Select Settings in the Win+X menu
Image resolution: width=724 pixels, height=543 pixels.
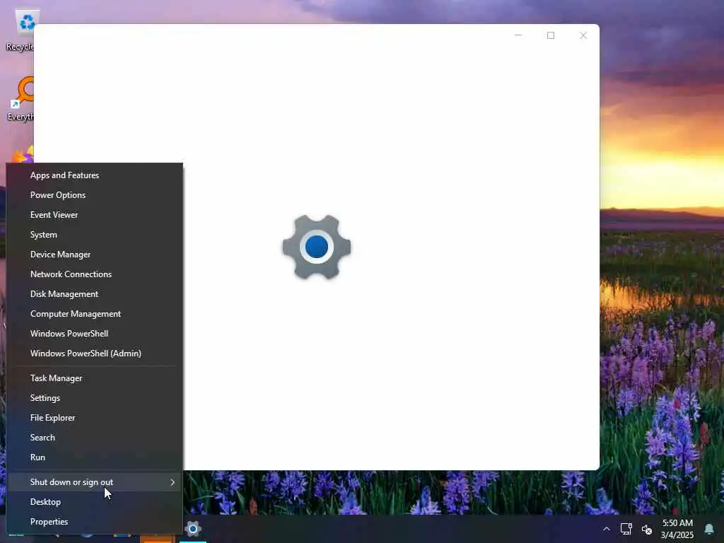point(95,398)
